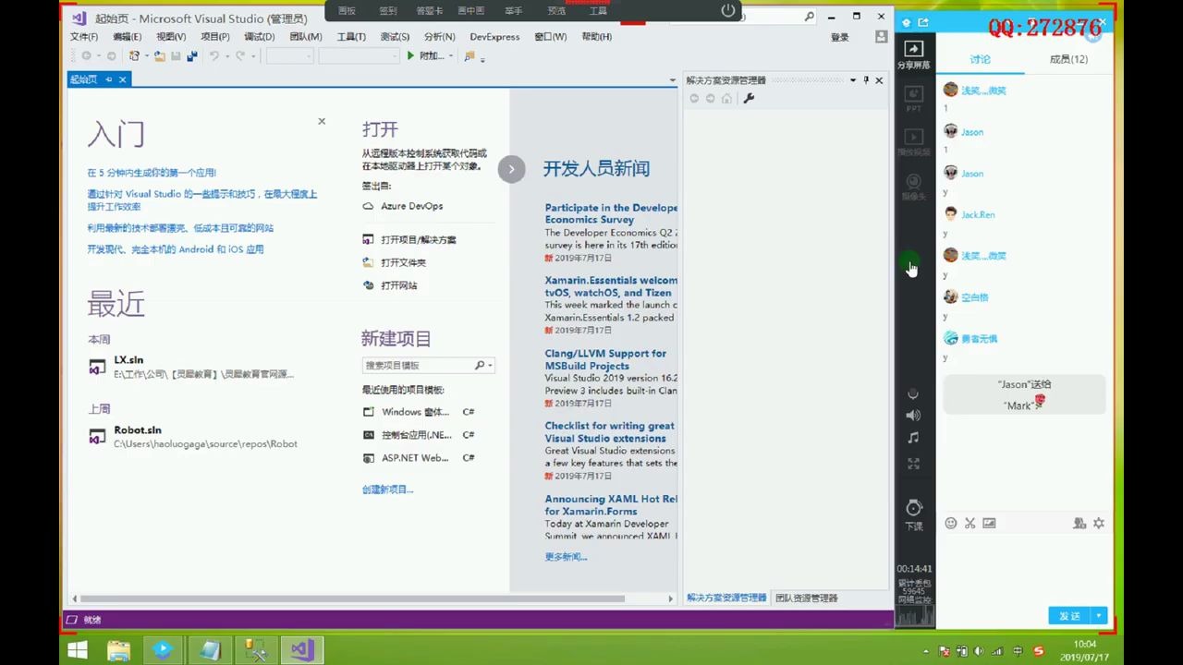The height and width of the screenshot is (665, 1183).
Task: Click the 登录 sign-in link
Action: click(x=839, y=37)
